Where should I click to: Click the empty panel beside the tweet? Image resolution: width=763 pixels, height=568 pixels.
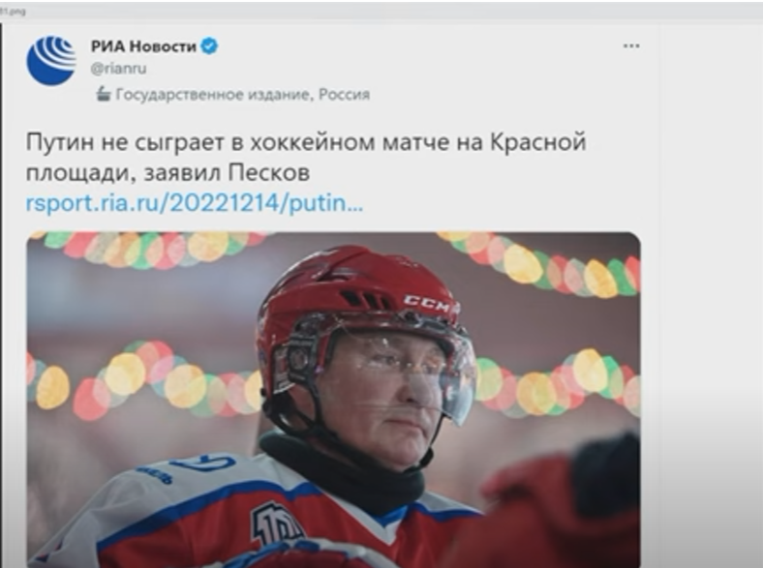click(711, 292)
